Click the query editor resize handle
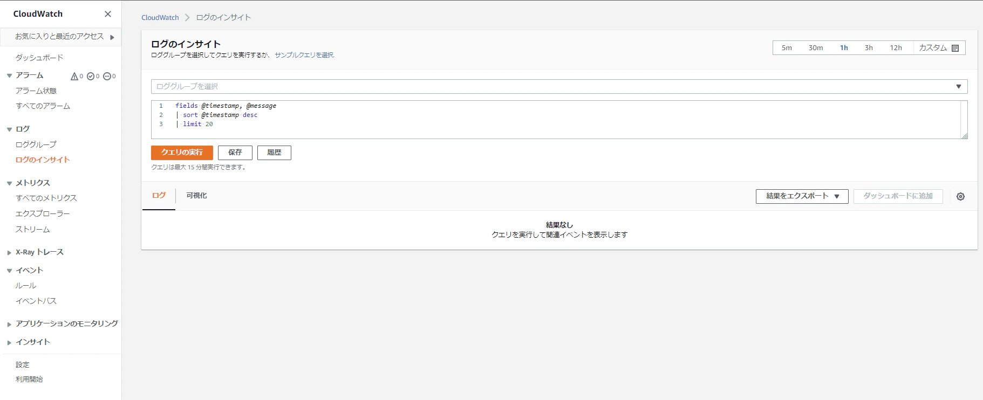 point(964,136)
